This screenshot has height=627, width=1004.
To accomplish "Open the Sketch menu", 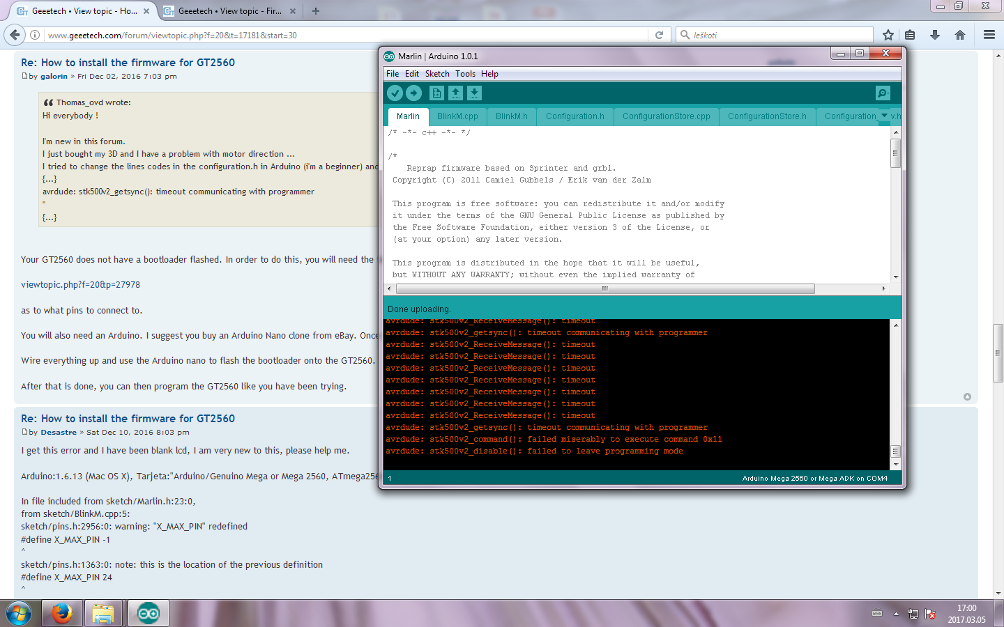I will [437, 74].
